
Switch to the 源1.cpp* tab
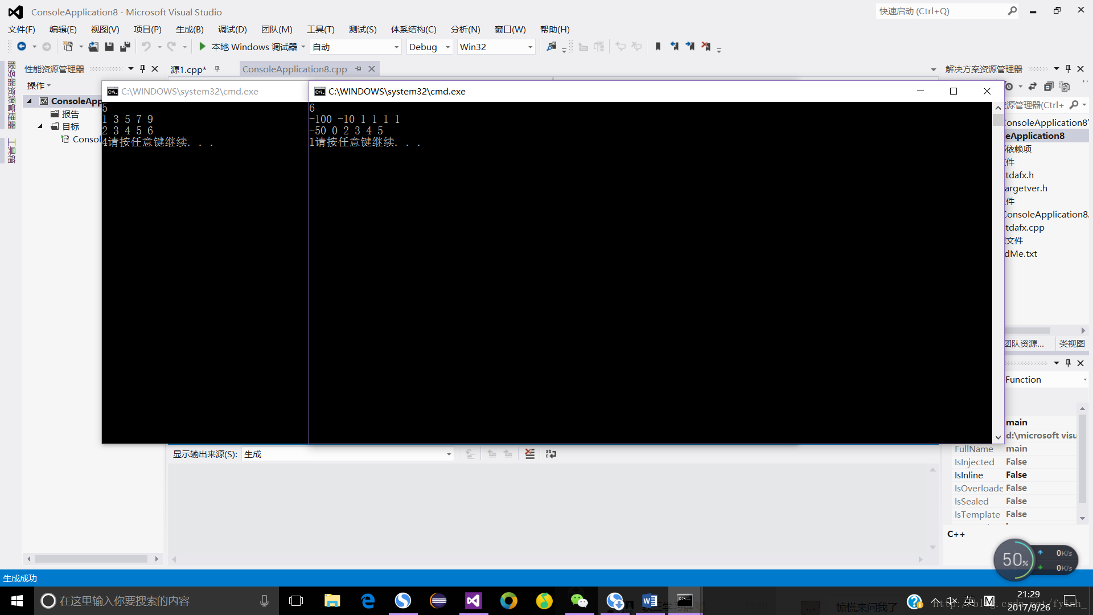(x=188, y=69)
